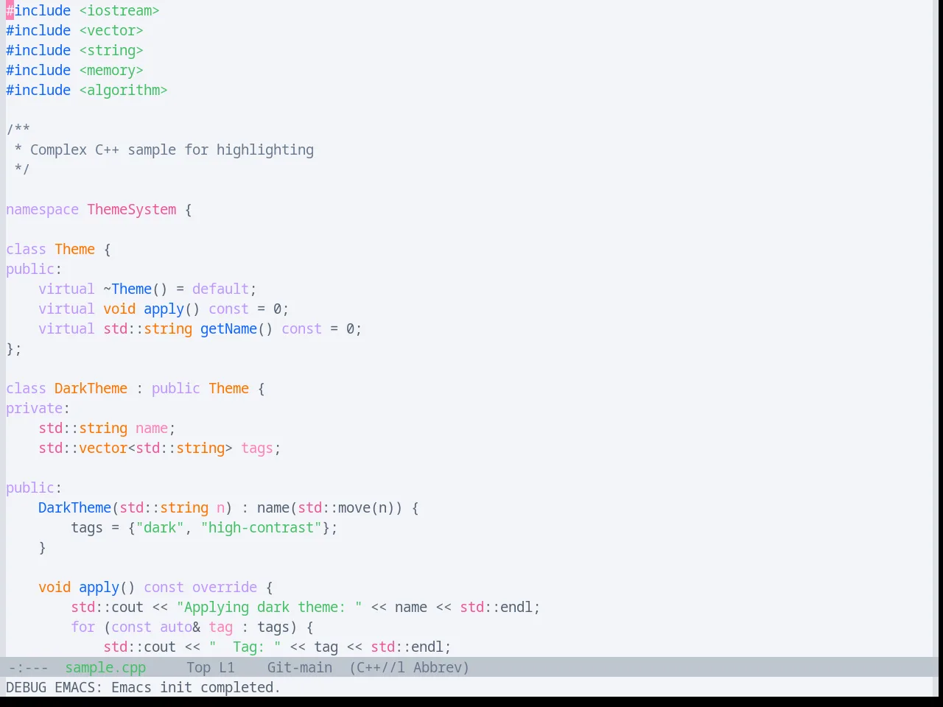This screenshot has width=943, height=707.
Task: Click the <algorithm> include header
Action: point(123,90)
